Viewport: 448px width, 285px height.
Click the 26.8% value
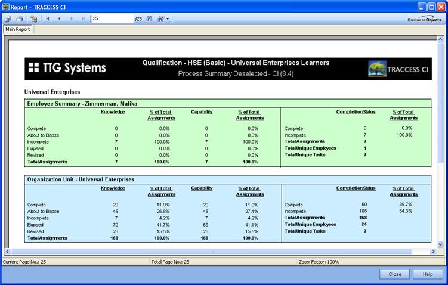tap(163, 211)
